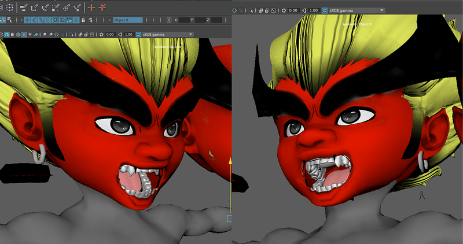This screenshot has width=463, height=244.
Task: Toggle X-Ray icon in left panel toolbar
Action: 80,35
